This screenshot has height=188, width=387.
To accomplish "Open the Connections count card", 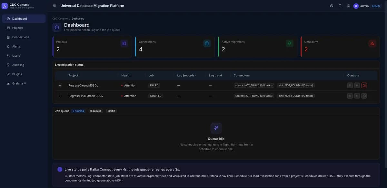I will click(x=175, y=47).
